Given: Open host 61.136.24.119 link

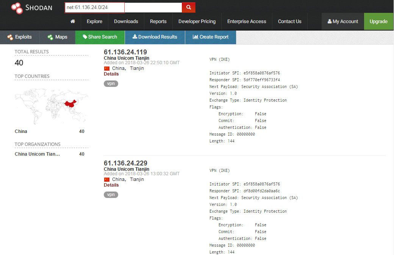Looking at the screenshot, I should coord(125,52).
